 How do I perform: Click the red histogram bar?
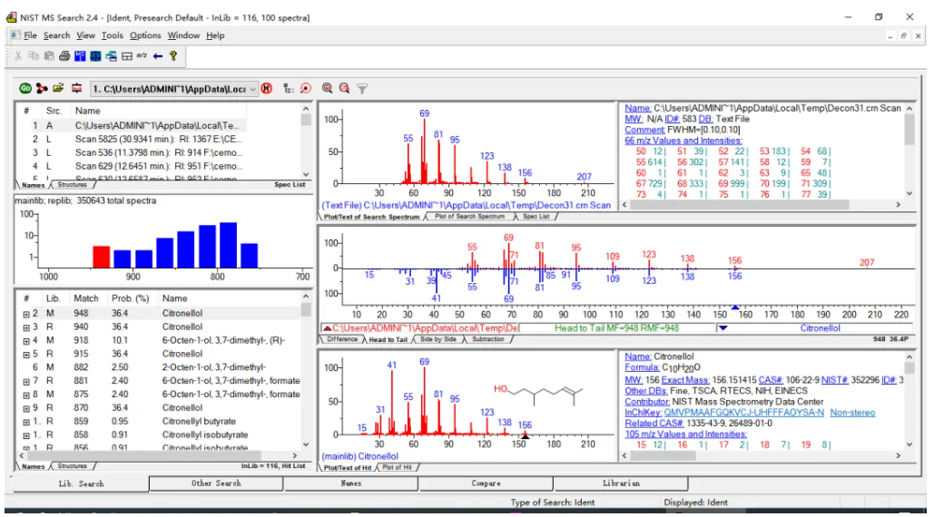(101, 256)
